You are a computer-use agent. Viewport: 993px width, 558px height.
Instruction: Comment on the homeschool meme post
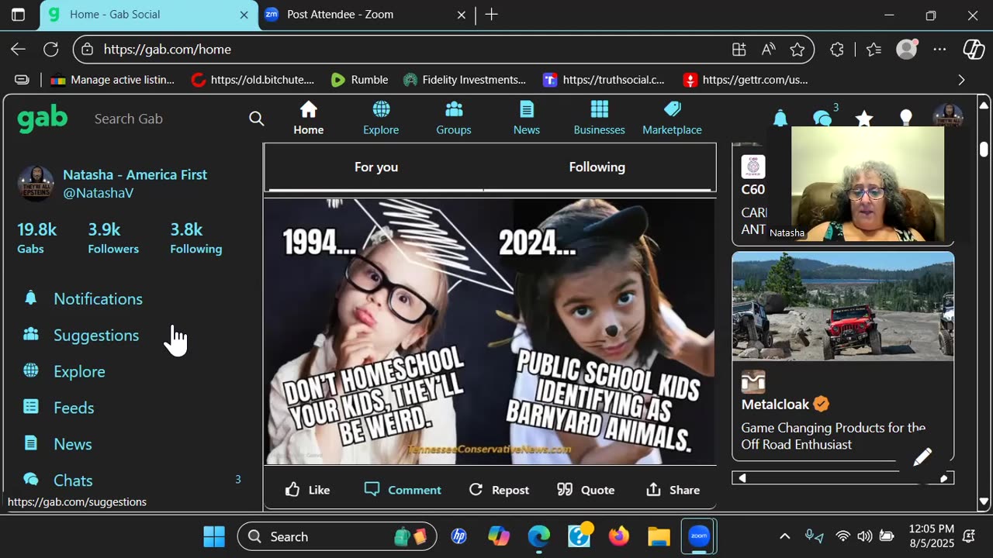403,490
